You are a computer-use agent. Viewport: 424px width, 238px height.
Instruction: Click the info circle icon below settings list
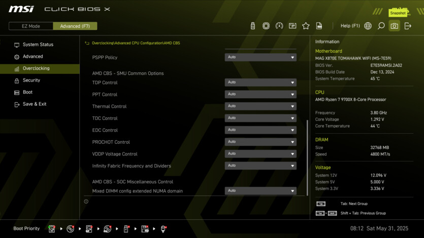tap(86, 202)
